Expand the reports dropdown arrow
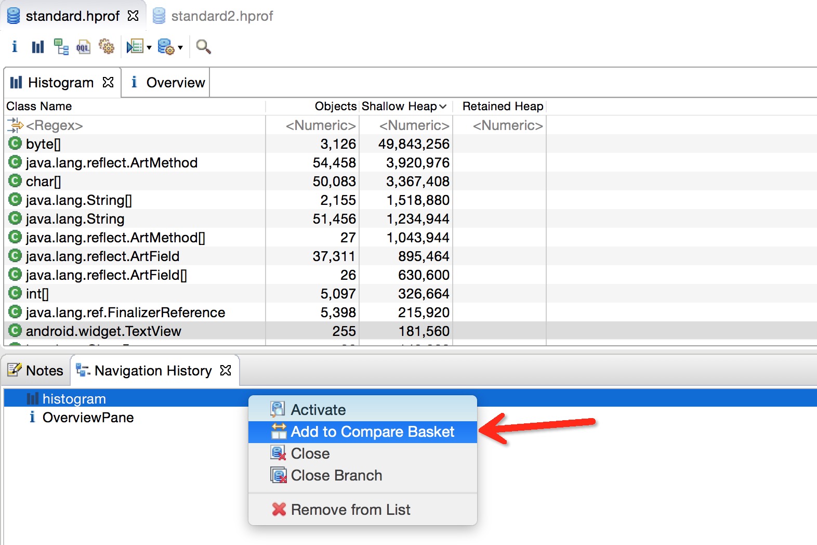Screen dimensions: 817x545 (149, 48)
